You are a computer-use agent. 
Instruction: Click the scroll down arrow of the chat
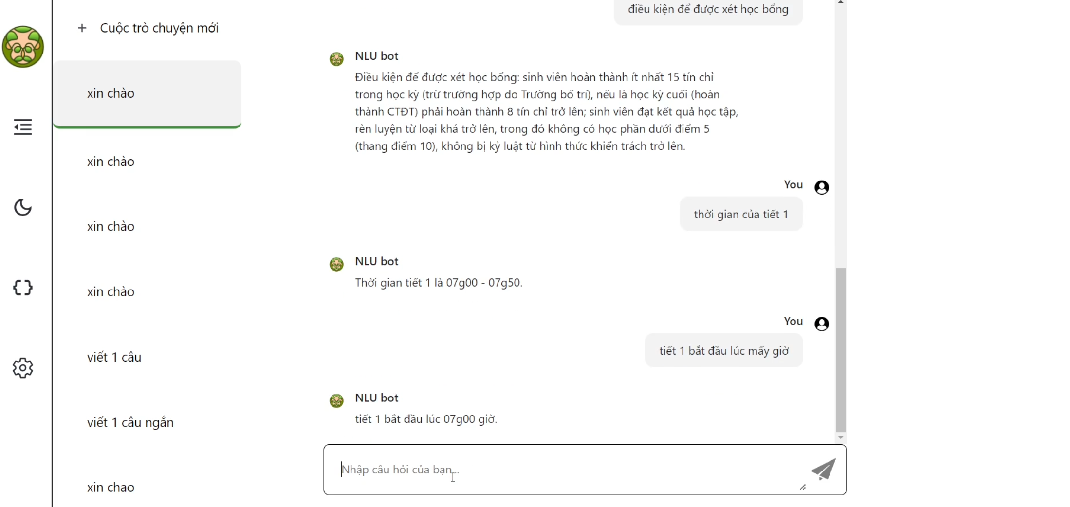coord(841,438)
